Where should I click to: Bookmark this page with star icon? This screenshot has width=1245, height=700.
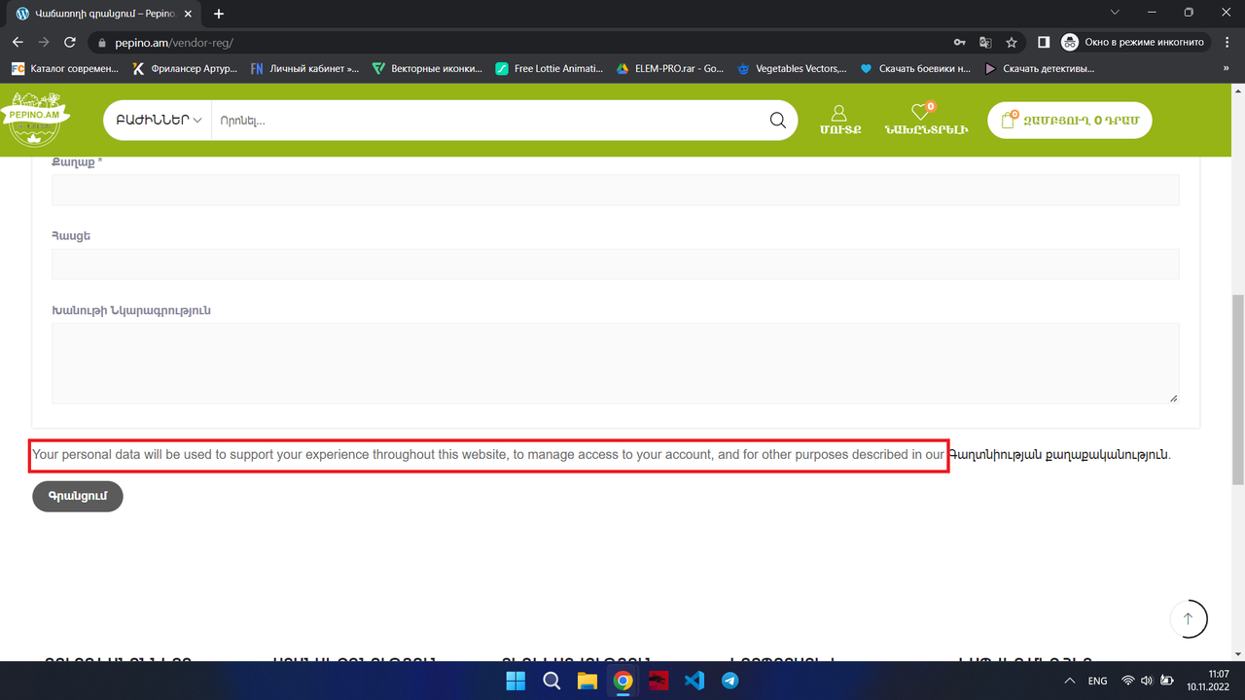(x=1012, y=43)
